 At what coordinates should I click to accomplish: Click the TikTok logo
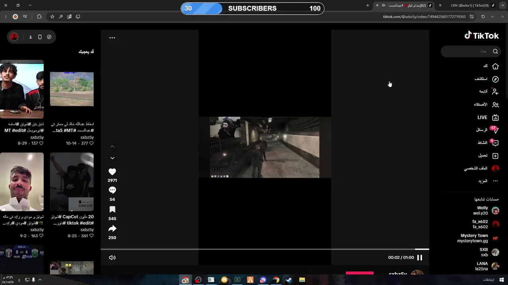[481, 36]
